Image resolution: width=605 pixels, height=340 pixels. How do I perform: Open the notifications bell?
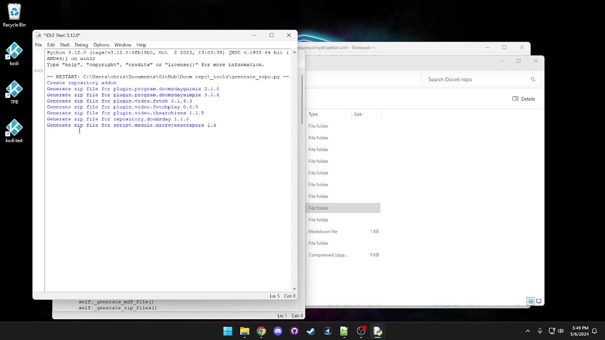click(x=595, y=331)
